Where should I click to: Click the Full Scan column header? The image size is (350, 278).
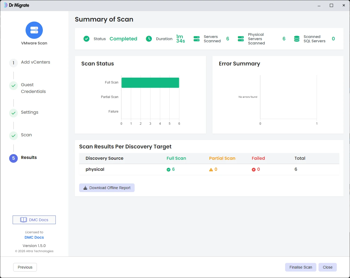176,158
